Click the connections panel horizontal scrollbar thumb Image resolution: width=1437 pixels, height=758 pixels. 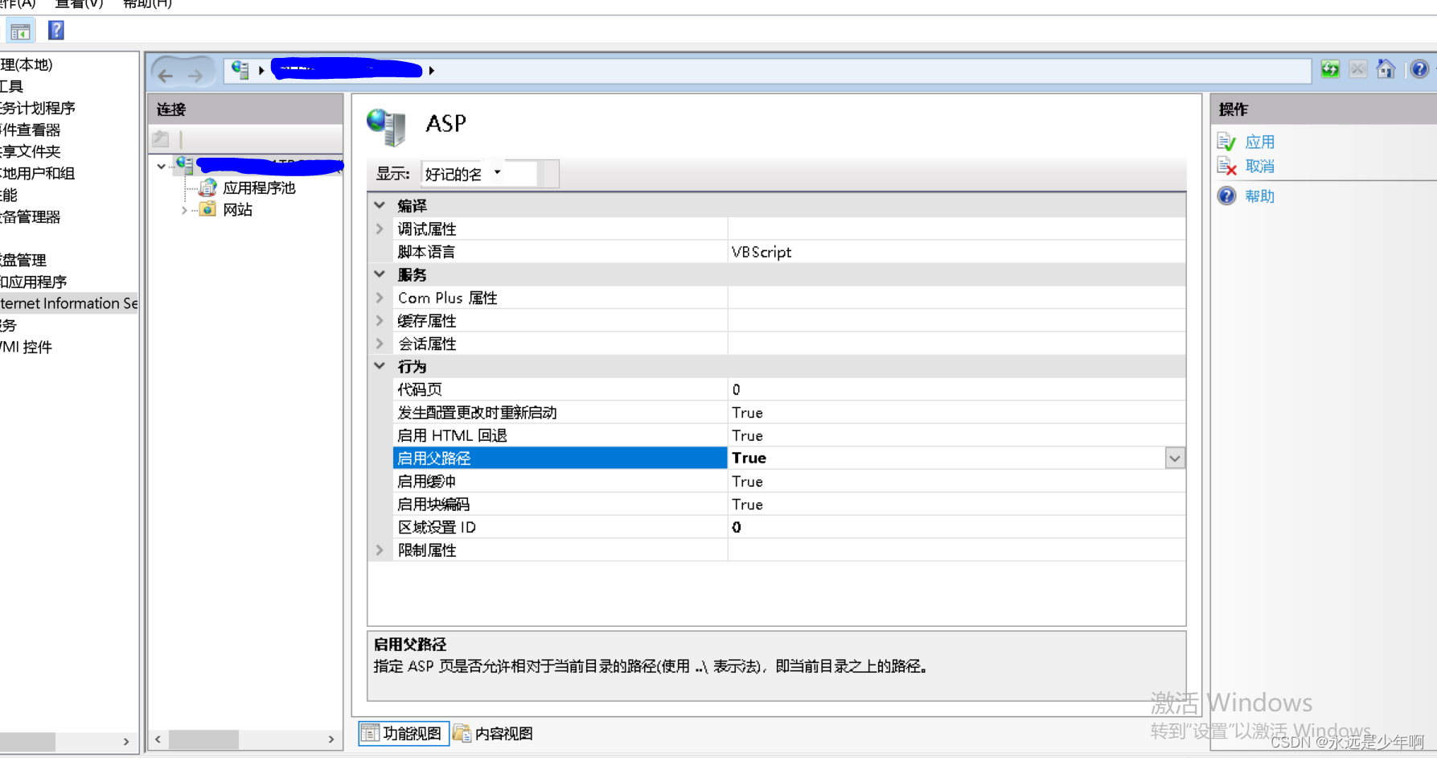(x=203, y=739)
